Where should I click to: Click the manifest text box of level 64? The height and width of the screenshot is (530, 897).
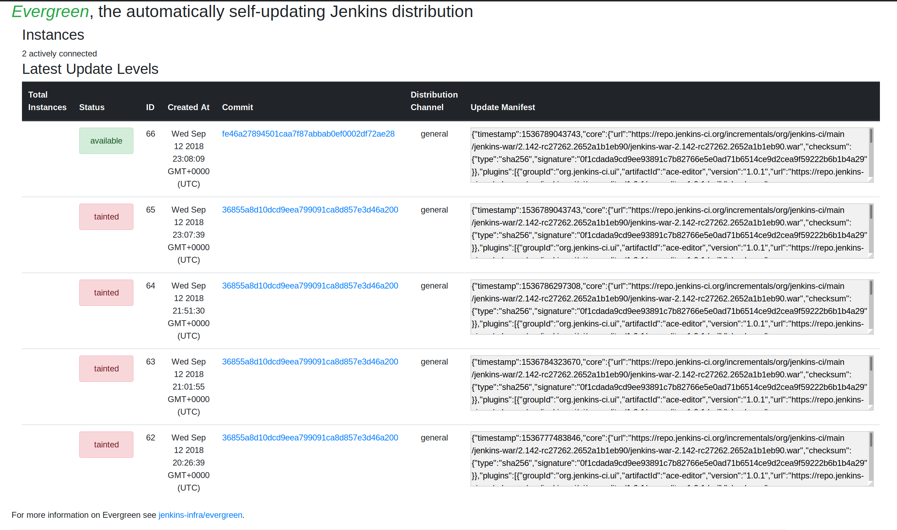click(668, 307)
